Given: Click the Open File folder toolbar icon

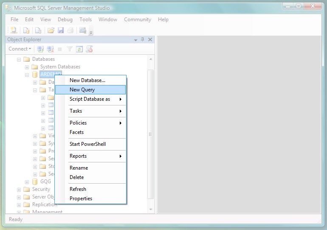Looking at the screenshot, I should click(51, 31).
